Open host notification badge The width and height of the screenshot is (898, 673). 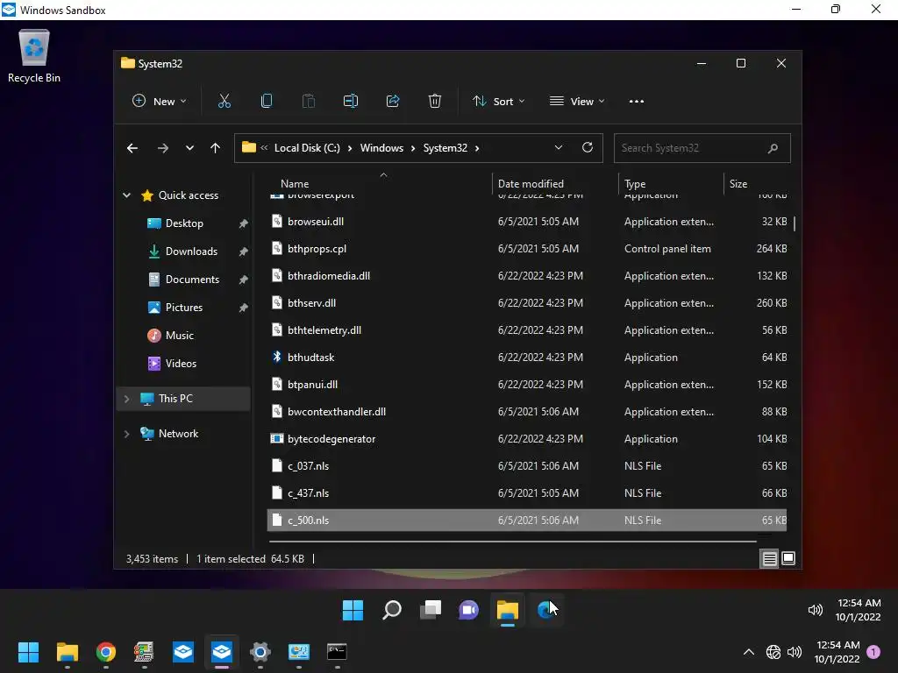873,652
